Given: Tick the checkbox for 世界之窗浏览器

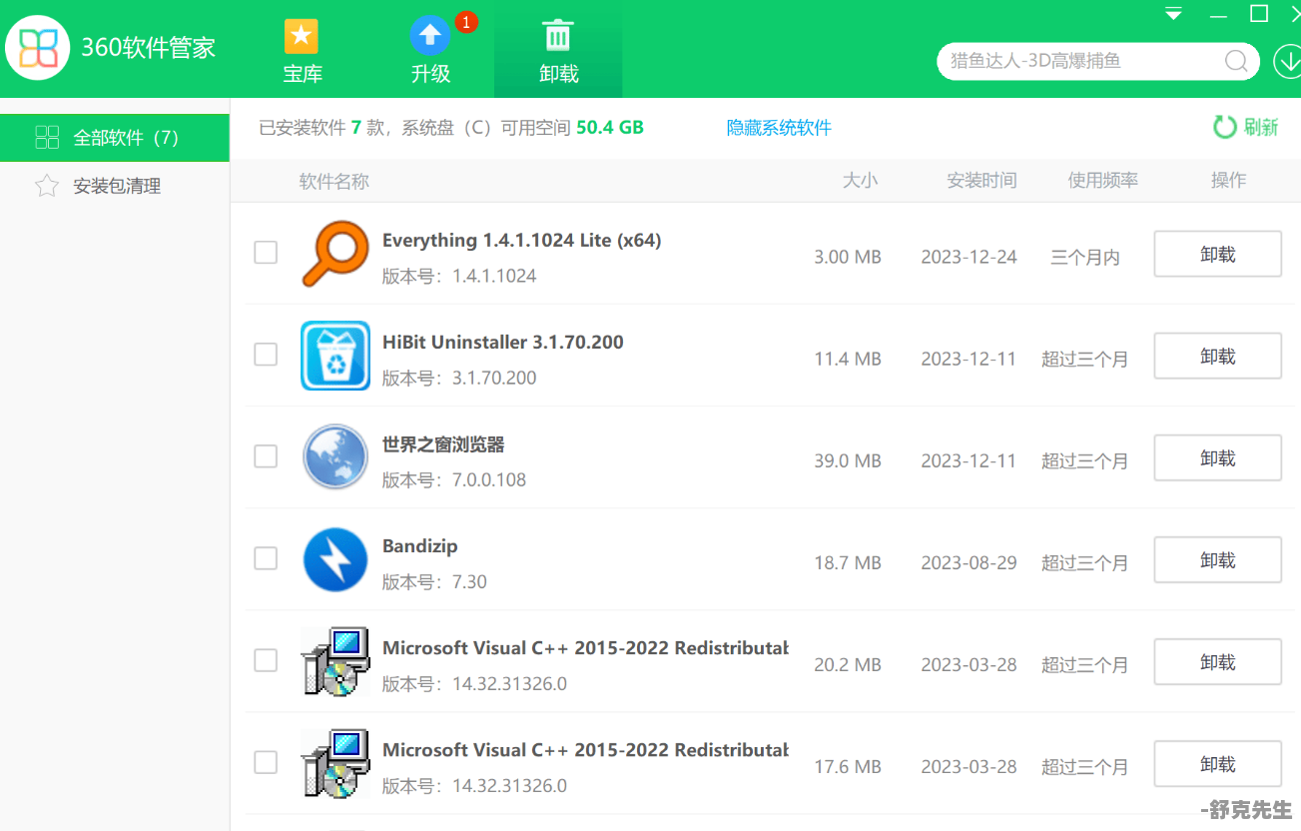Looking at the screenshot, I should coord(266,456).
